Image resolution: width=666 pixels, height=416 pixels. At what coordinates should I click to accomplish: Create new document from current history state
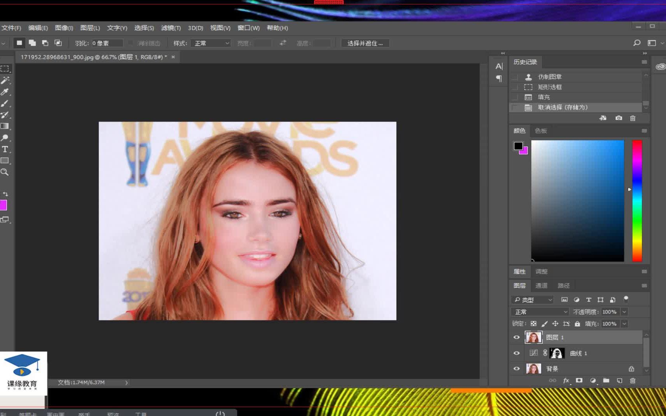click(x=603, y=118)
